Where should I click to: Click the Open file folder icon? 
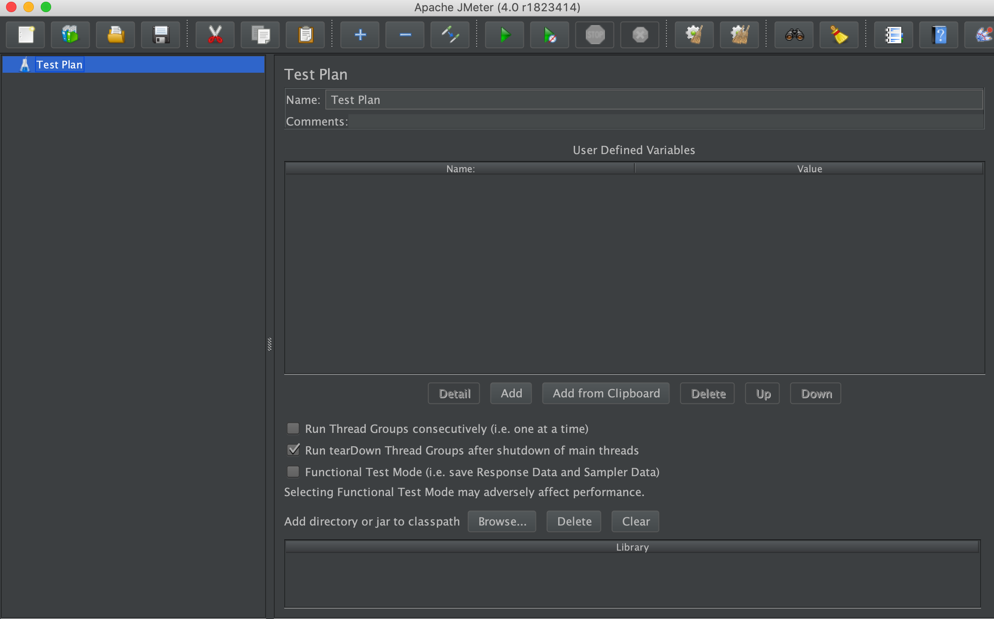point(116,35)
